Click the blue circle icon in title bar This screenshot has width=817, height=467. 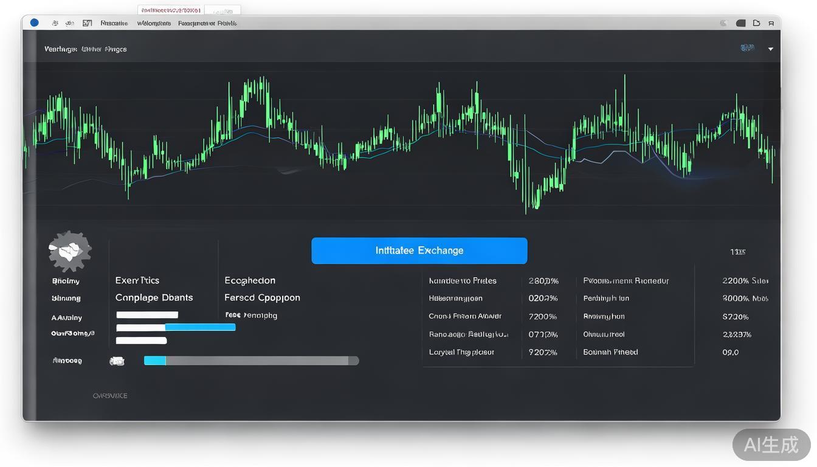(35, 23)
